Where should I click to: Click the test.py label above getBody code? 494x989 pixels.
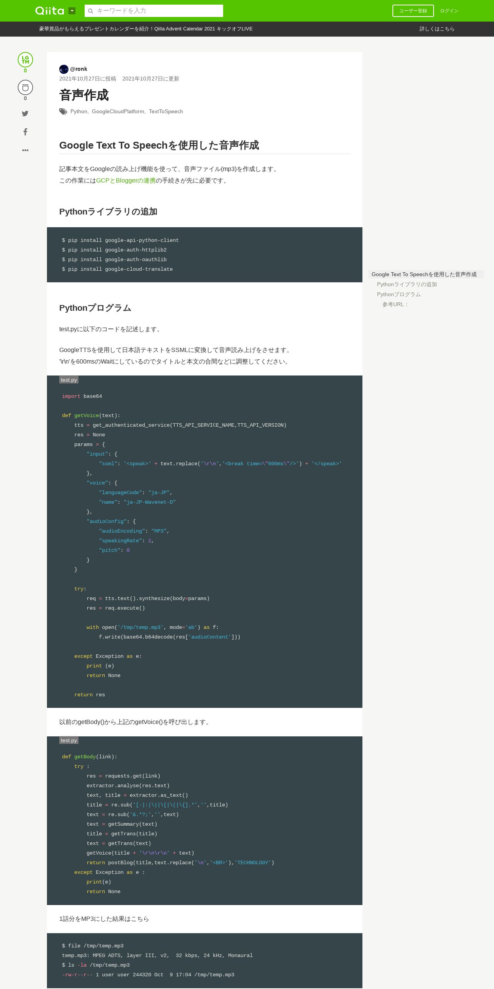(x=69, y=740)
